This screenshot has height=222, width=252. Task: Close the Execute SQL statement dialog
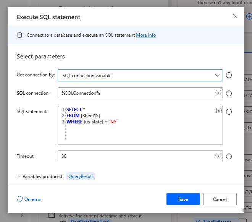235,16
